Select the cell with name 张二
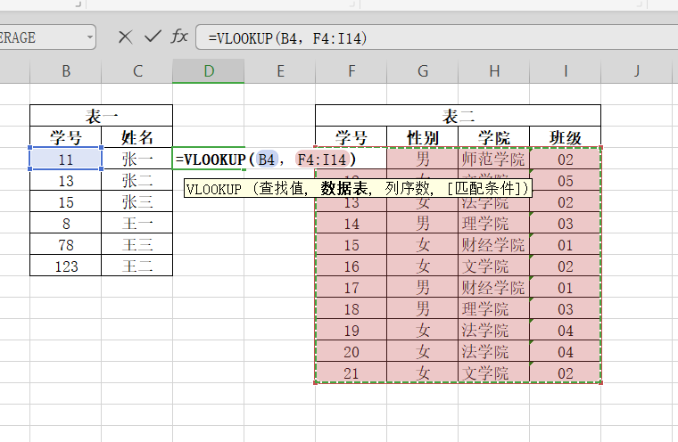 point(137,181)
